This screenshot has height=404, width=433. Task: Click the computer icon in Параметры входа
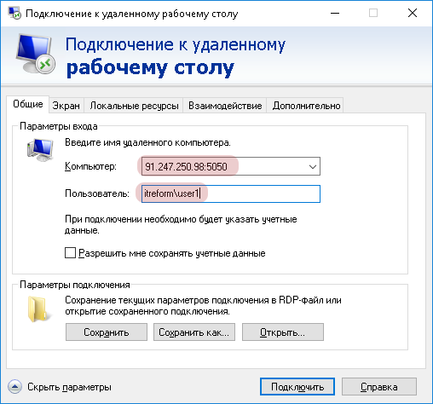coord(40,150)
